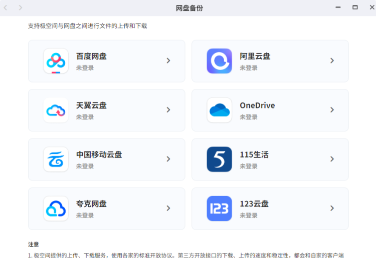The width and height of the screenshot is (376, 260).
Task: Click the 中国移动云盘 icon
Action: tap(56, 159)
